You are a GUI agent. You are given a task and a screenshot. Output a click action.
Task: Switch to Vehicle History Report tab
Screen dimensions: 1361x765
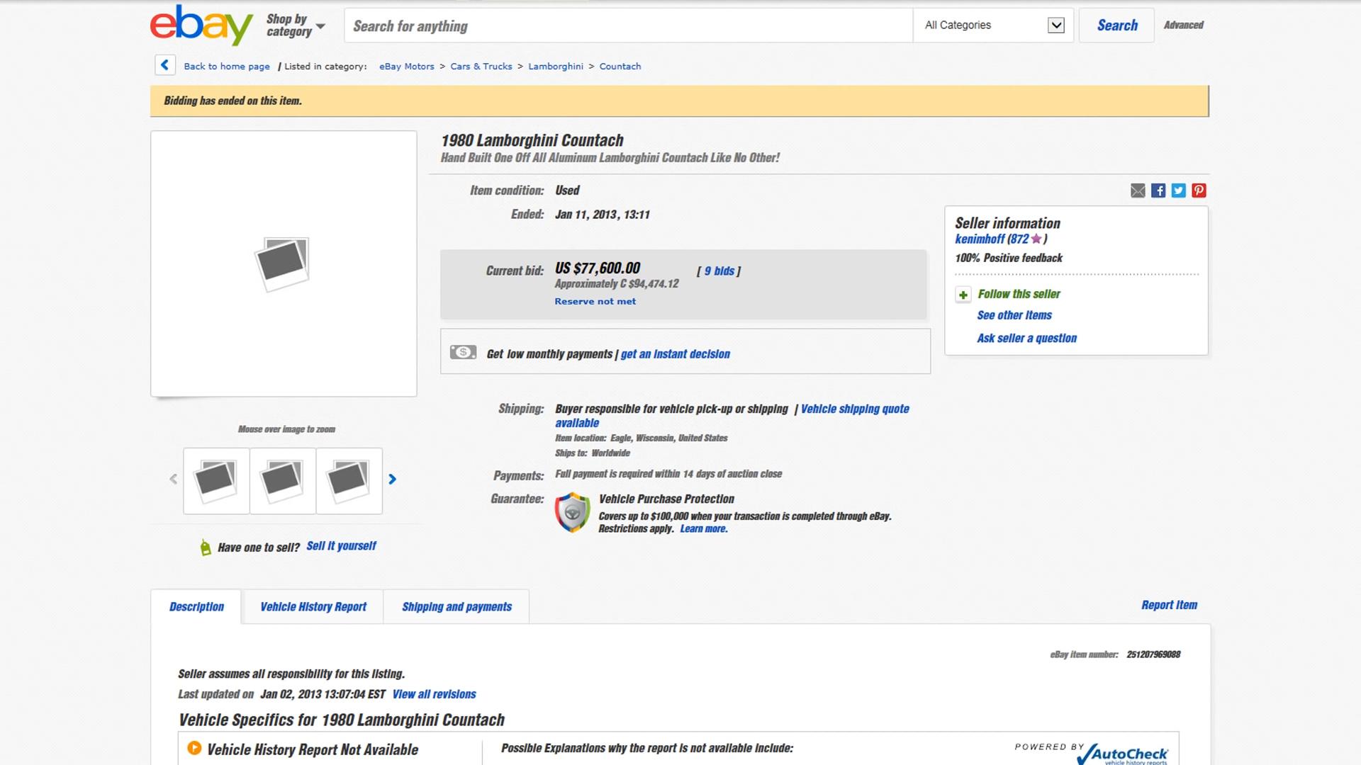click(x=313, y=607)
